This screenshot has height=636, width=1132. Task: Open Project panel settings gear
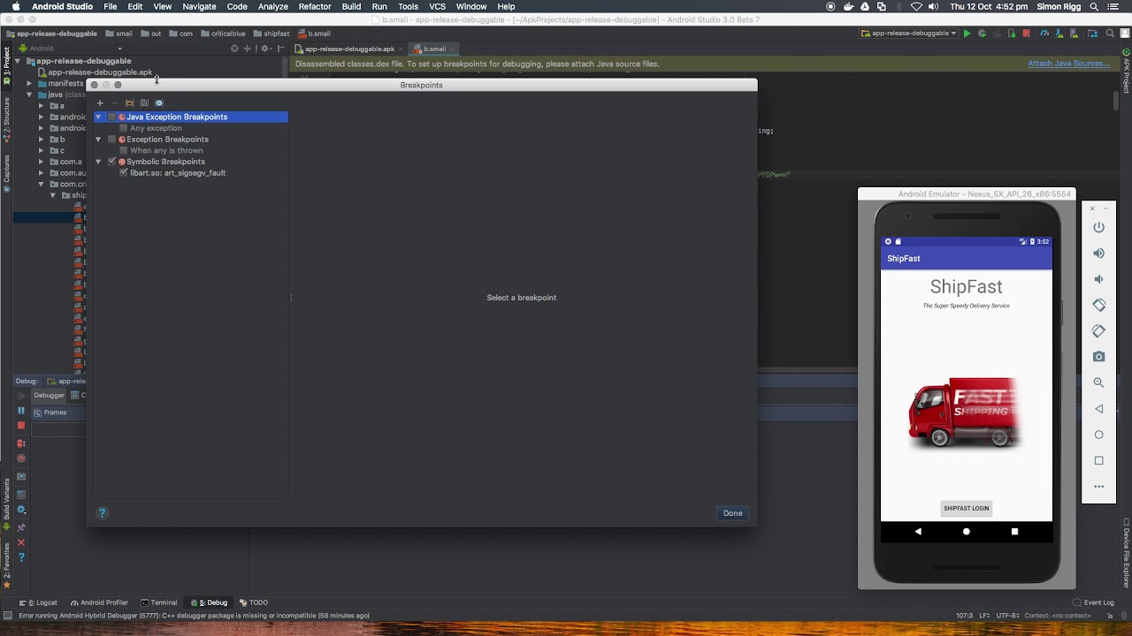pos(264,49)
